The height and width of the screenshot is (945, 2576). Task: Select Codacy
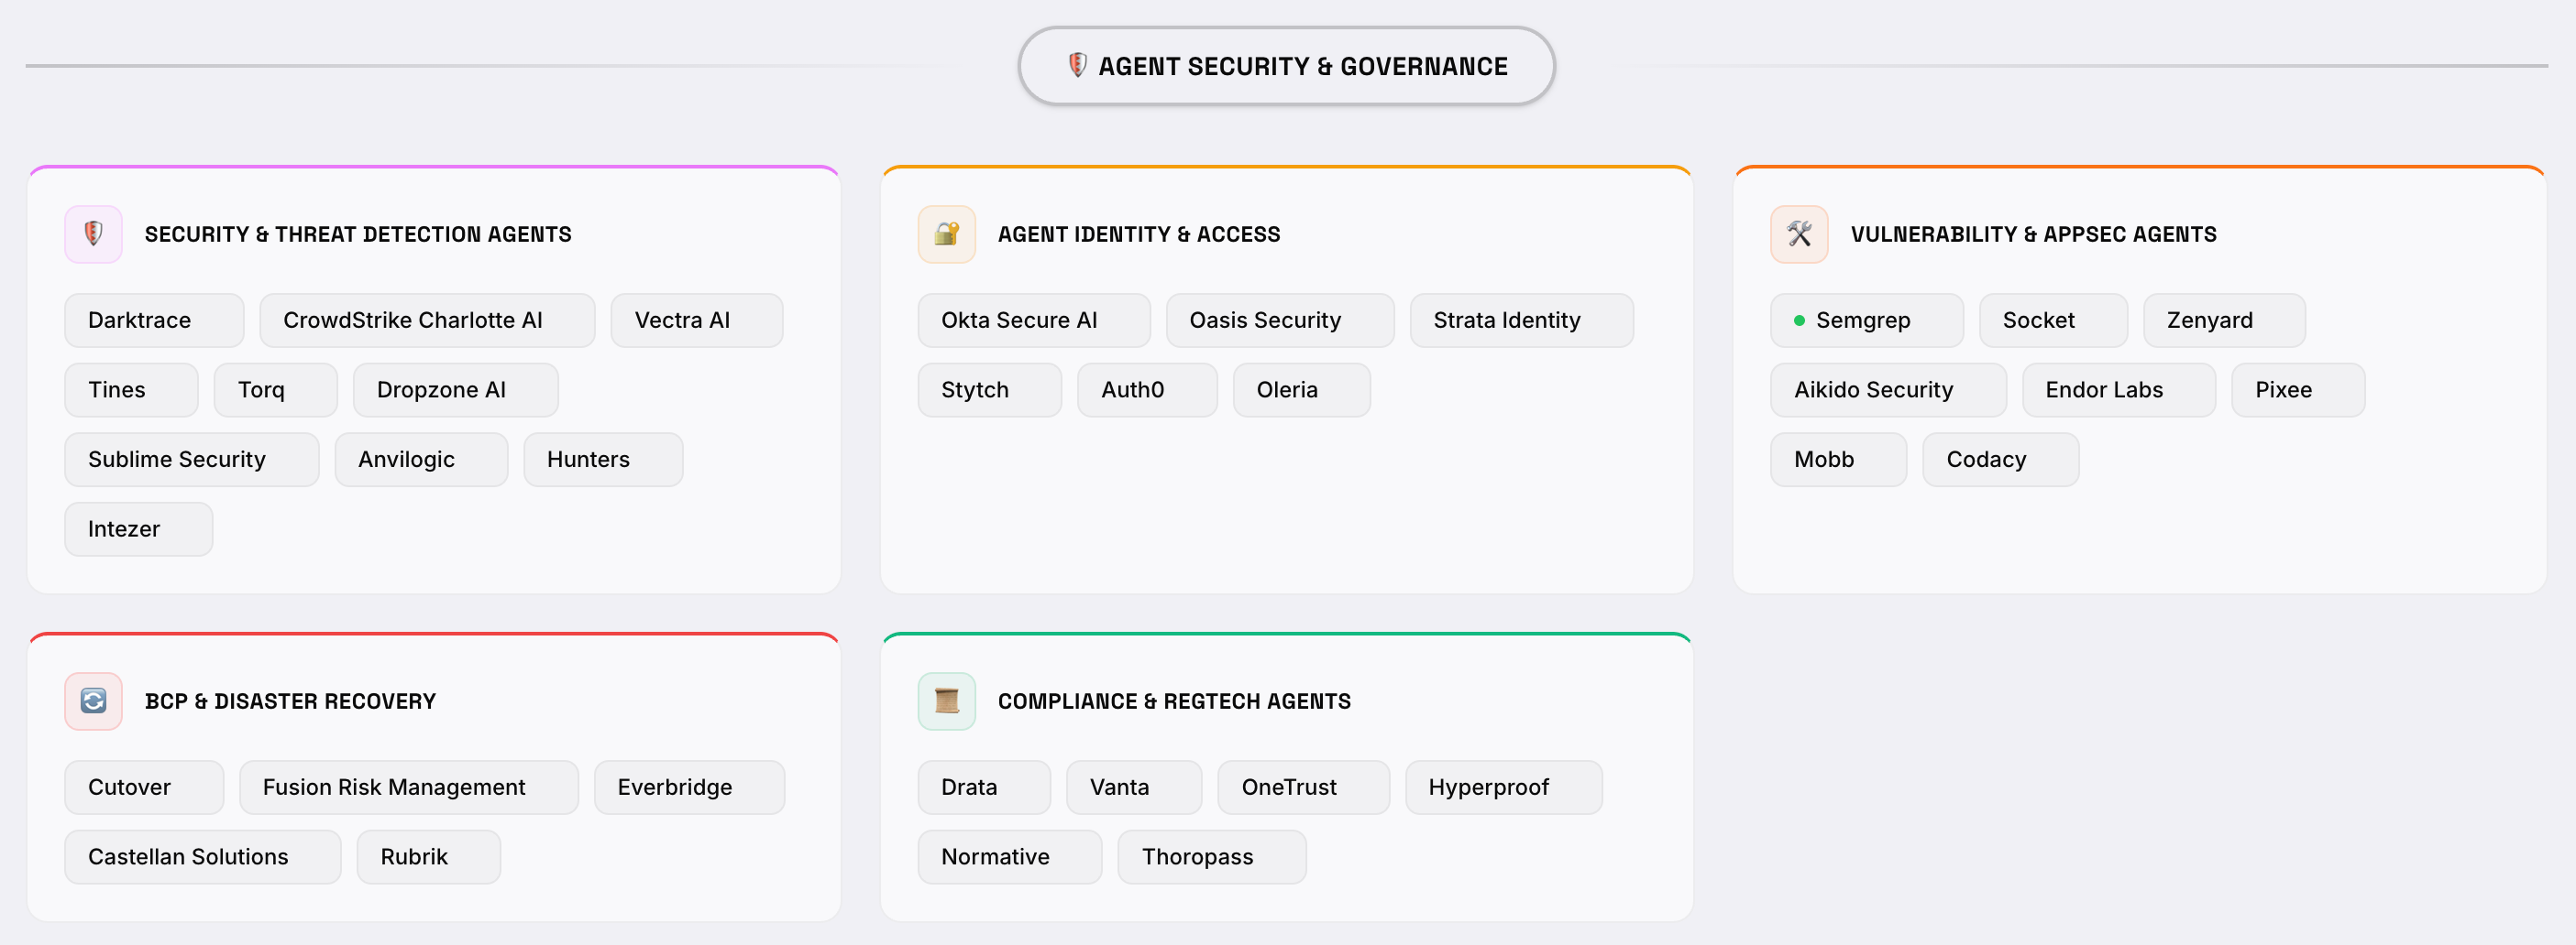[x=2000, y=461]
